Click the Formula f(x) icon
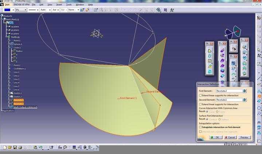This screenshot has height=154, width=262. pos(60,147)
